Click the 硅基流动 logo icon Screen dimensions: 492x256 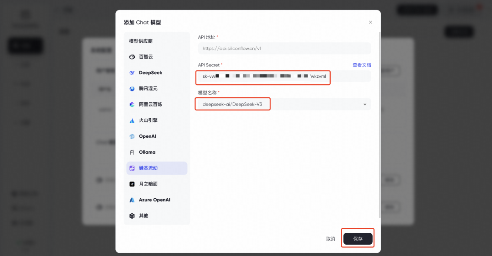[x=132, y=168]
